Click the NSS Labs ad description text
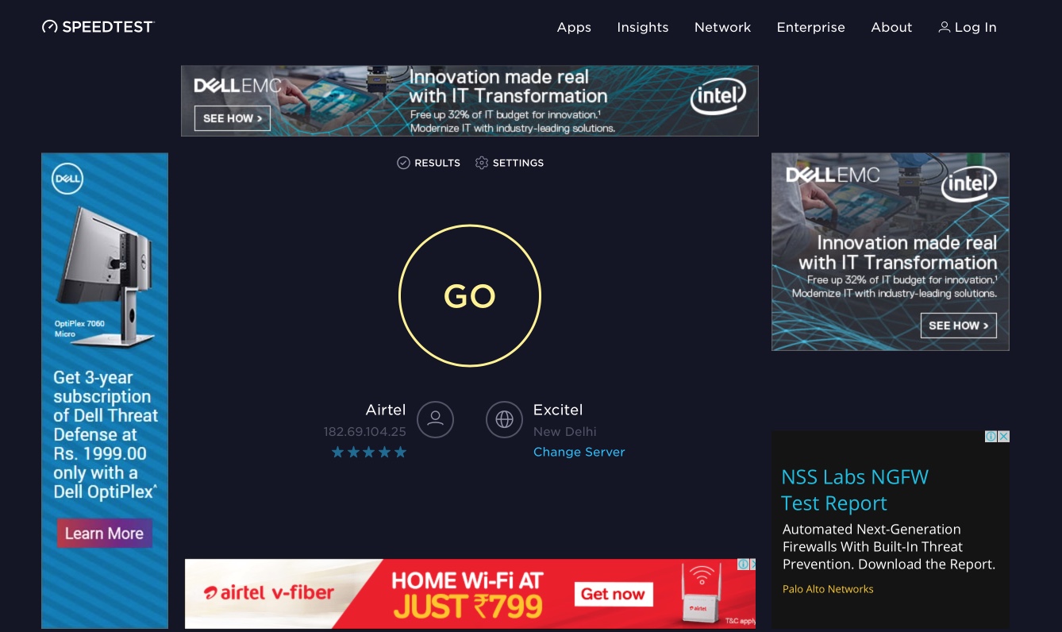This screenshot has height=632, width=1062. [889, 547]
